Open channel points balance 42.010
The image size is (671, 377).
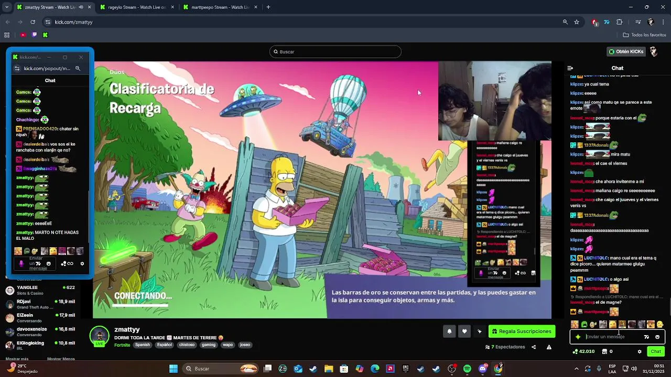[x=583, y=351]
